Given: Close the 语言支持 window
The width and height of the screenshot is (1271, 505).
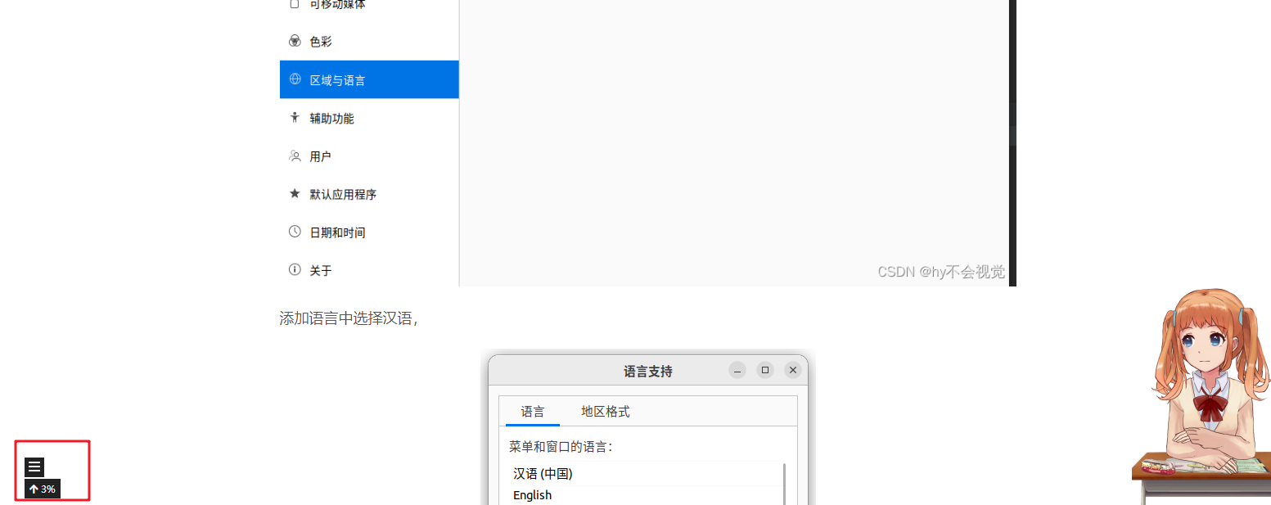Looking at the screenshot, I should [792, 370].
